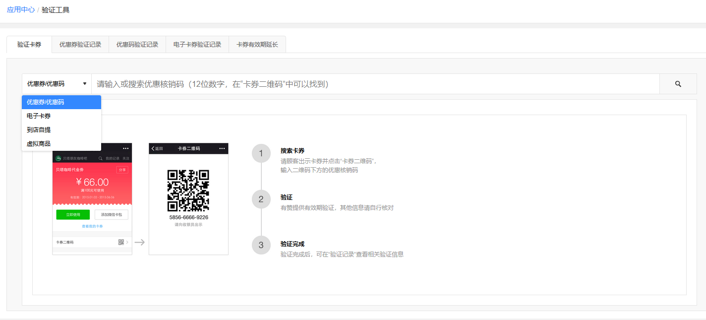Navigate to 应用中心 breadcrumb link
The image size is (706, 320).
coord(21,9)
